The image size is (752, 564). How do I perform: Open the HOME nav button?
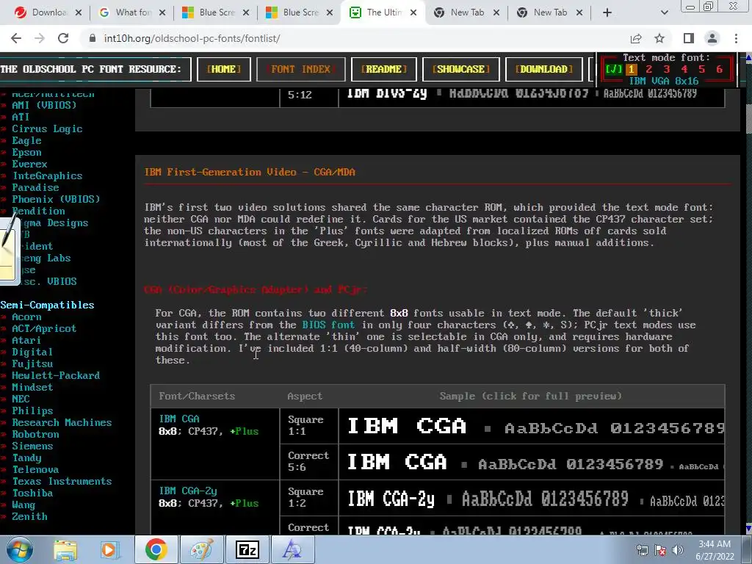click(223, 69)
